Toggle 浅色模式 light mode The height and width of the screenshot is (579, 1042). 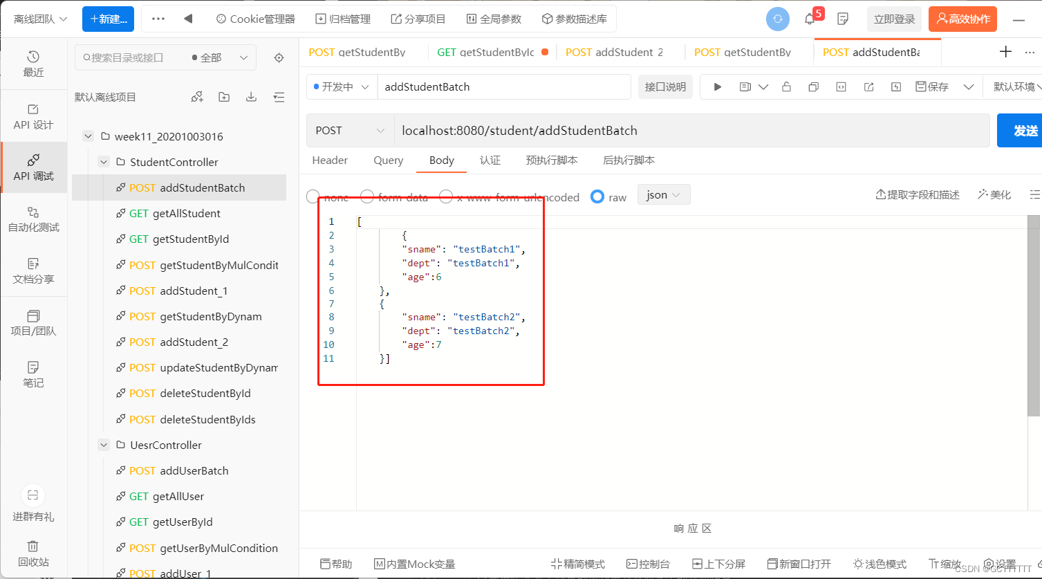[880, 564]
